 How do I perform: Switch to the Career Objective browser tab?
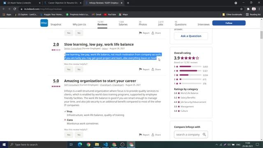pyautogui.click(x=63, y=3)
